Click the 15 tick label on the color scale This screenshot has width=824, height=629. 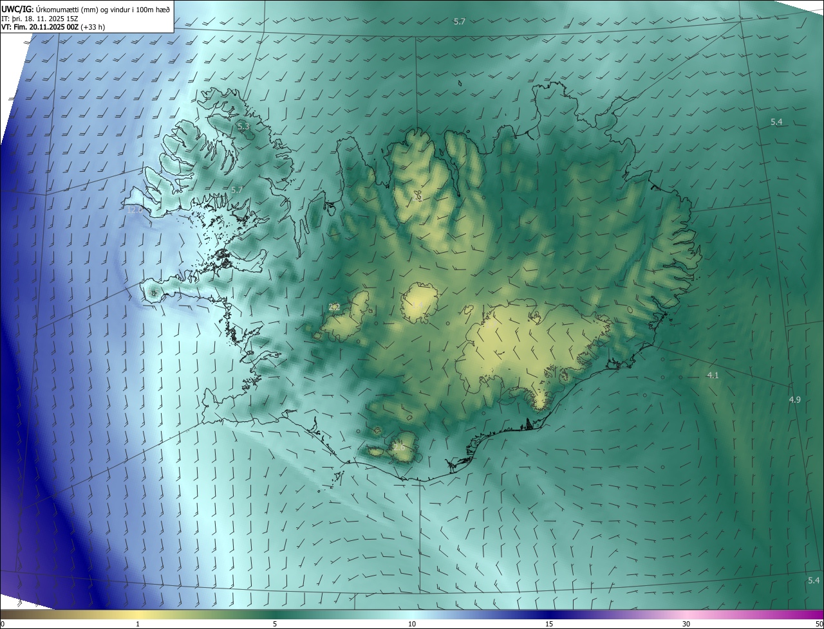(x=549, y=624)
